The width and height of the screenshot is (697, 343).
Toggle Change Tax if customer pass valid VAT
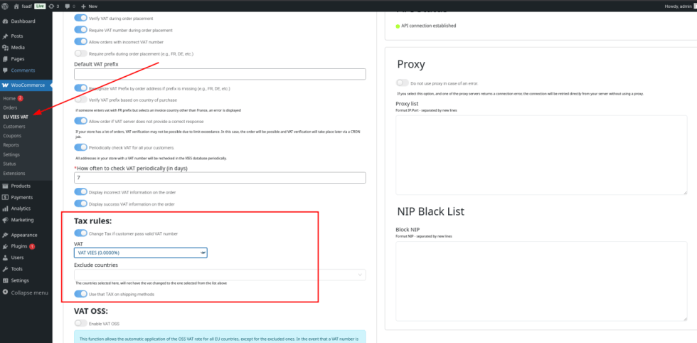[x=80, y=233]
